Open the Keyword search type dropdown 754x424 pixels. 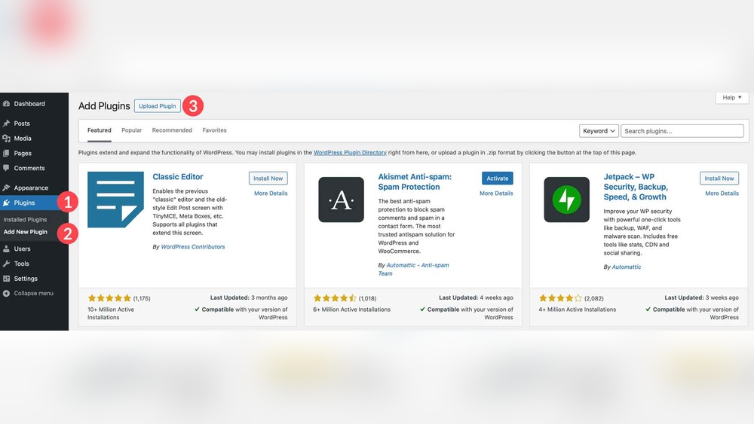(x=599, y=131)
